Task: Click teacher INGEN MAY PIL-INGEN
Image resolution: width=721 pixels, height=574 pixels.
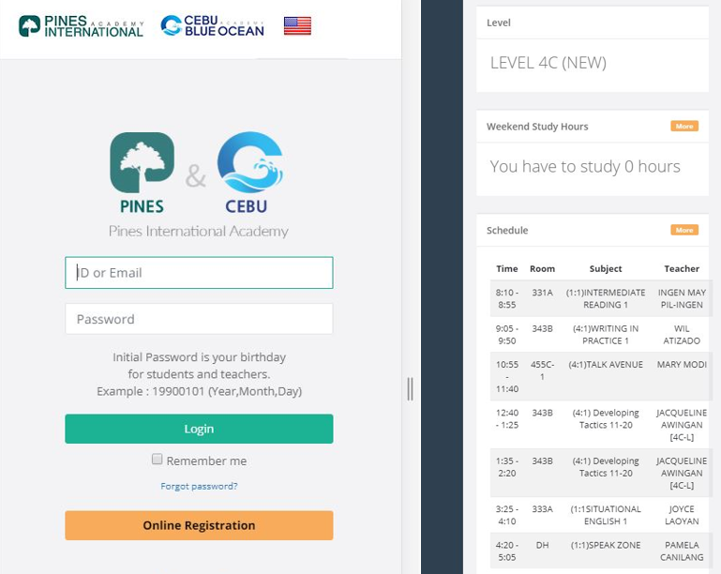Action: click(682, 298)
